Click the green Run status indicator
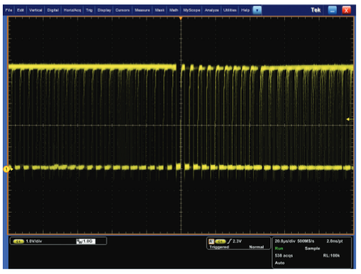Viewport: 361px width, 274px height. click(x=279, y=248)
